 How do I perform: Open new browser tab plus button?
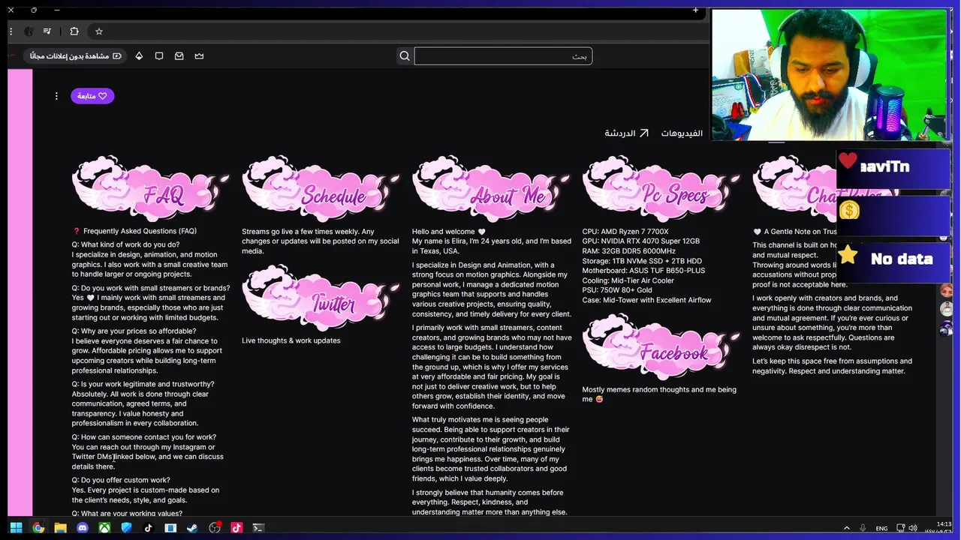(695, 10)
